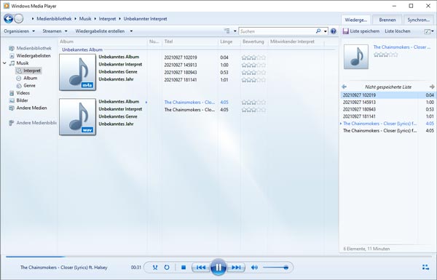Click Unbekannter Interpret breadcrumb
Screen dimensions: 437x280
pyautogui.click(x=145, y=19)
